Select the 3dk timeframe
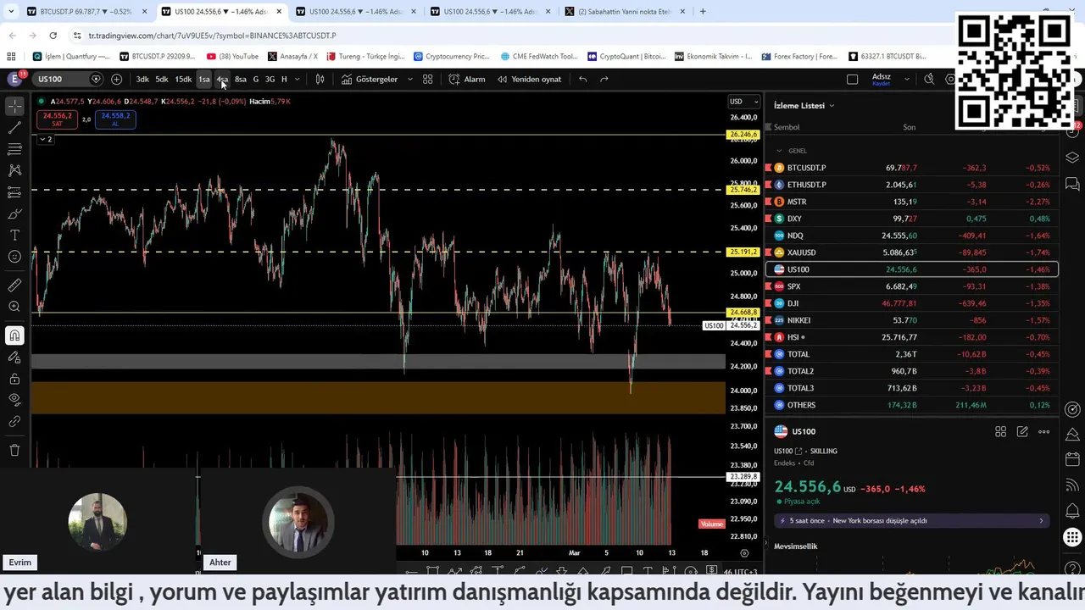Screen dimensions: 1085x610 [142, 79]
